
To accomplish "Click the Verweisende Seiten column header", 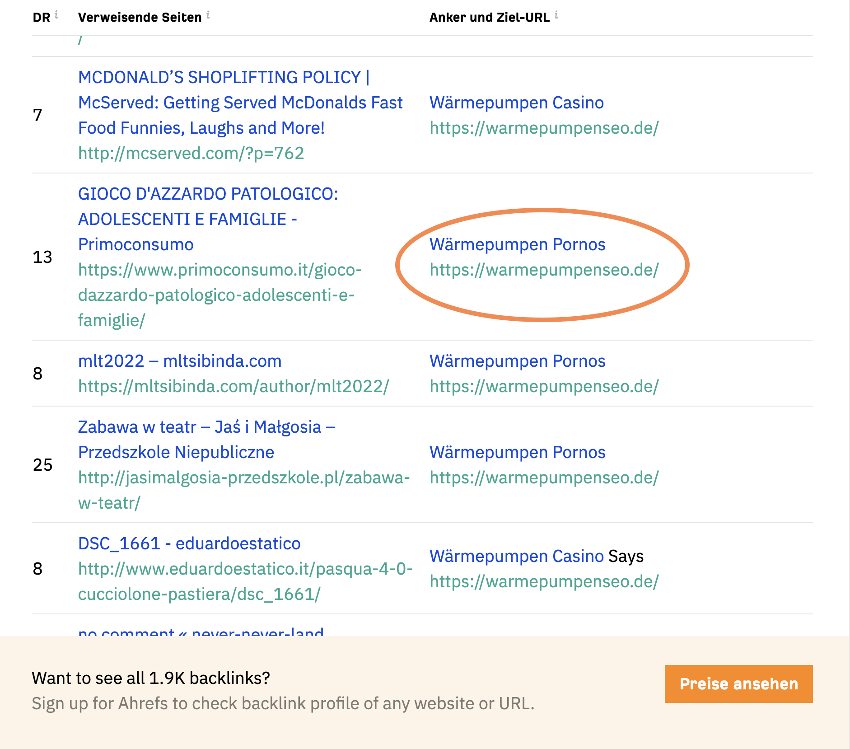I will click(140, 18).
